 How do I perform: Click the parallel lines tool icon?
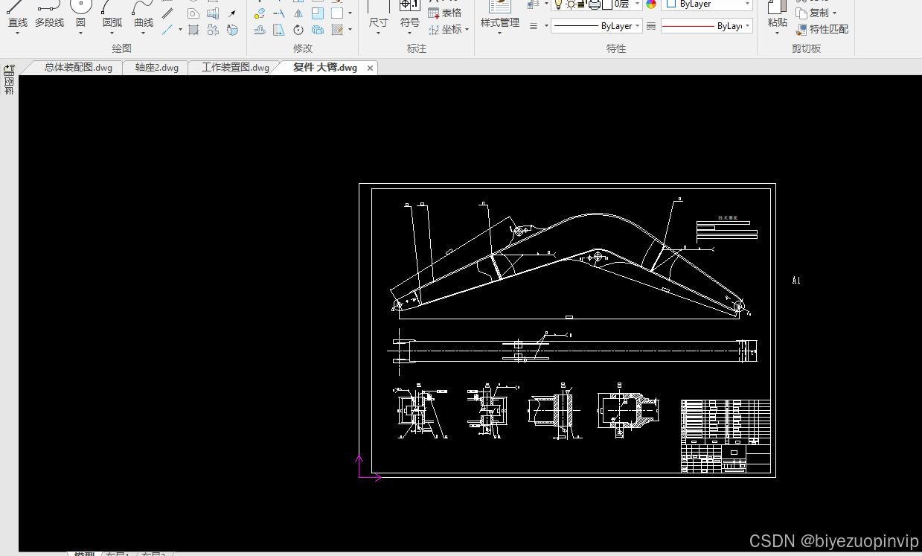167,13
